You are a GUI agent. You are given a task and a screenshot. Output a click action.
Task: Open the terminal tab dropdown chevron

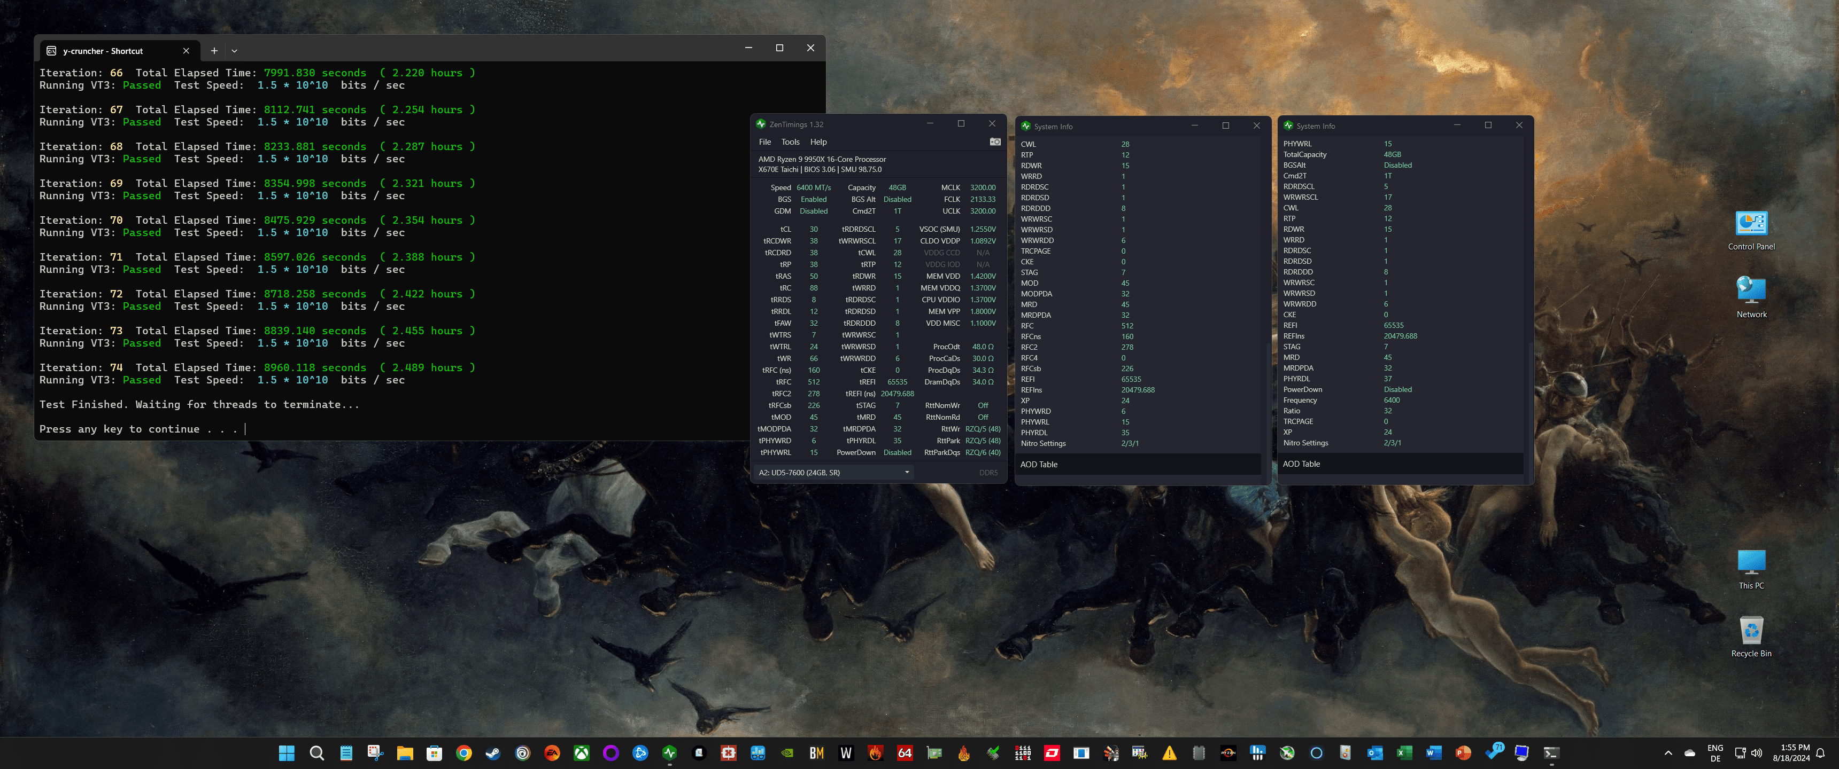point(234,51)
